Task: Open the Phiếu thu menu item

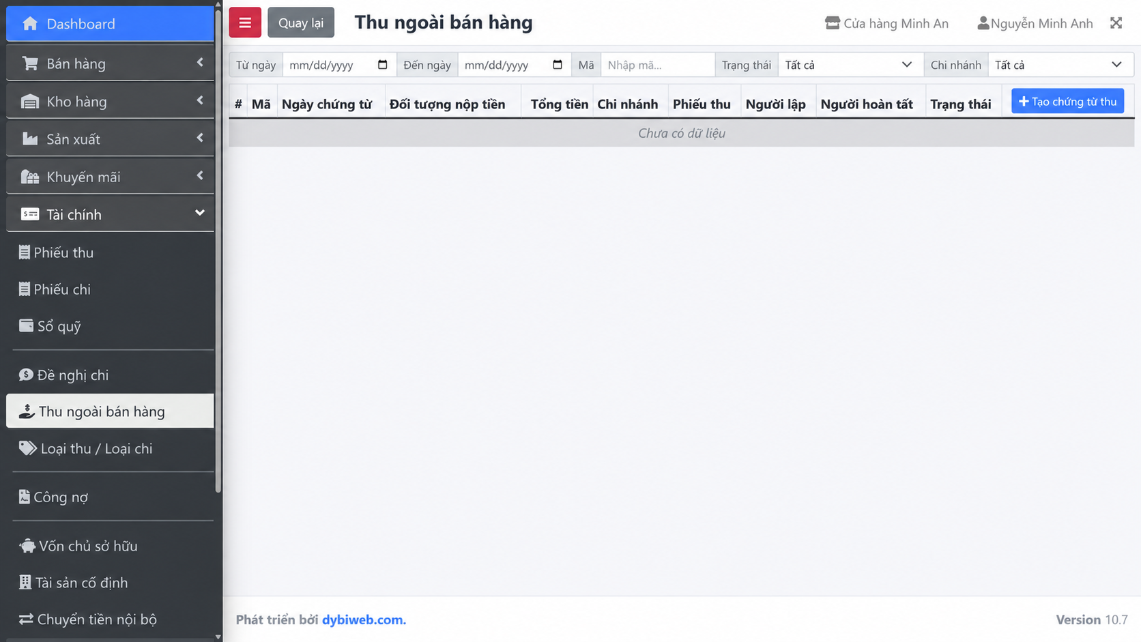Action: pyautogui.click(x=110, y=252)
